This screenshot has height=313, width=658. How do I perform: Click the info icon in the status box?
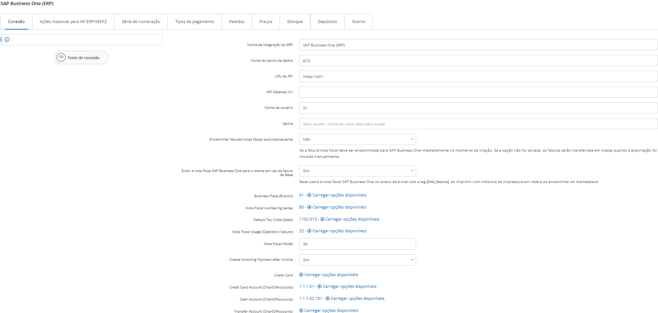[x=7, y=39]
